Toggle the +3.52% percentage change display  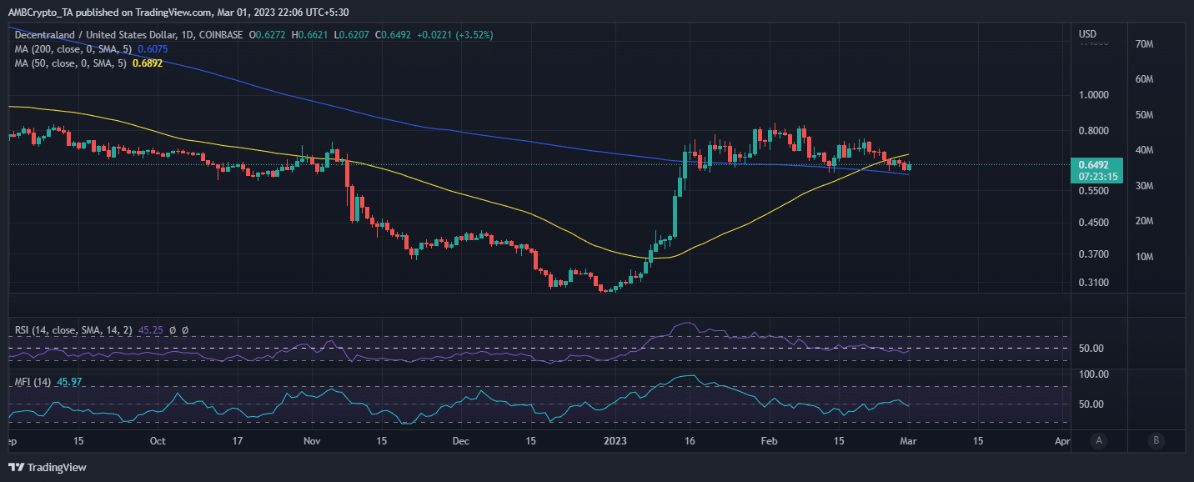pyautogui.click(x=475, y=35)
